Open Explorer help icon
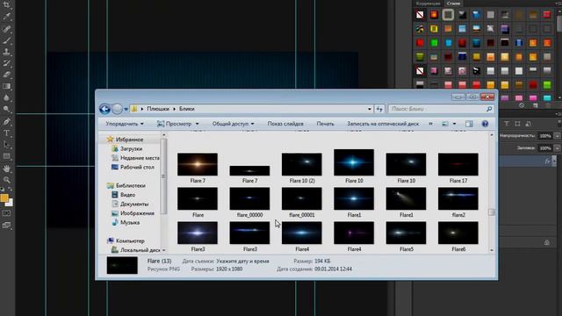This screenshot has height=316, width=562. [x=485, y=124]
